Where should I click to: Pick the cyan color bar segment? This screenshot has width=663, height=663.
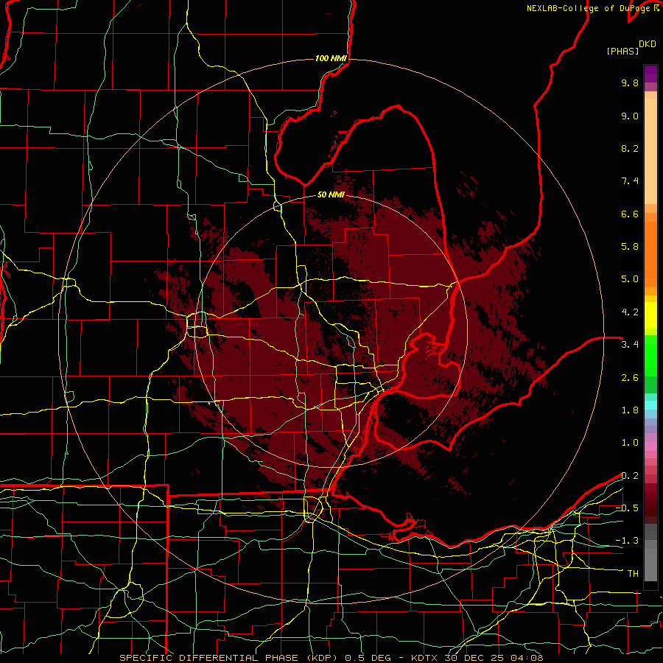650,405
